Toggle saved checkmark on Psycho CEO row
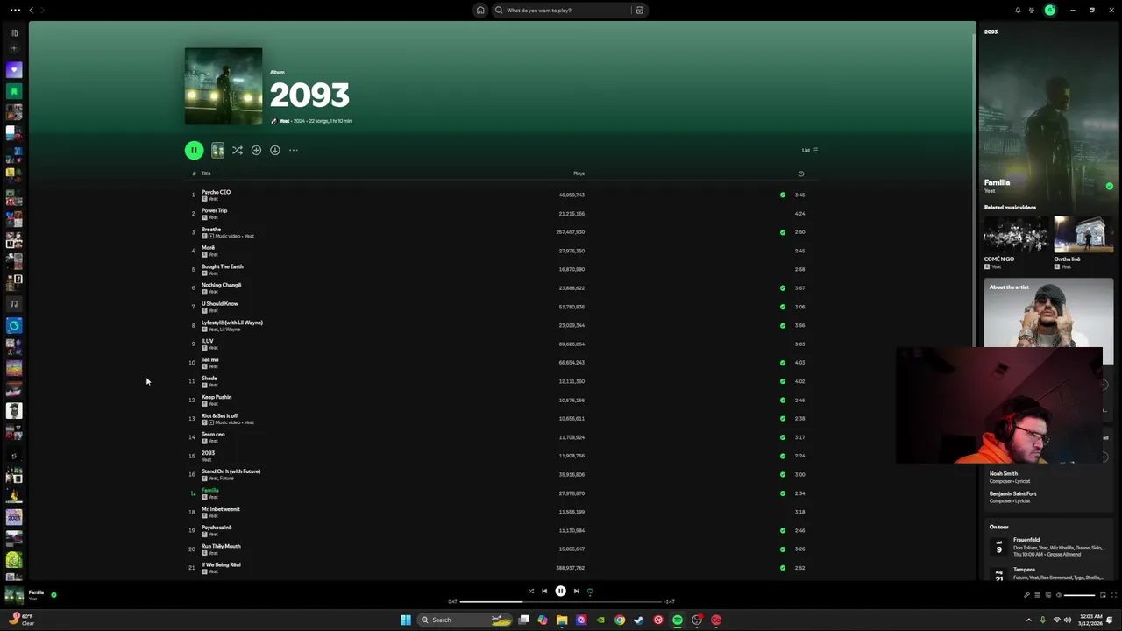The height and width of the screenshot is (631, 1122). [783, 195]
